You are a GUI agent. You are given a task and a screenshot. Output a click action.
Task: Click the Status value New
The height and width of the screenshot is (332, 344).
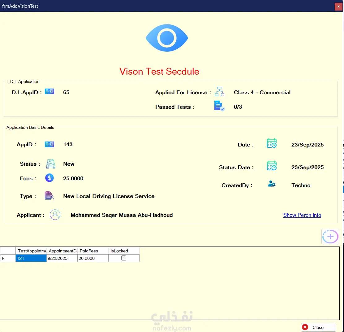pos(69,164)
